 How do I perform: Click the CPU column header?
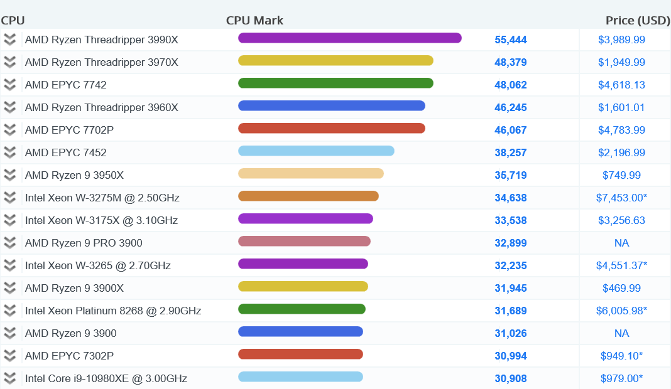[13, 21]
